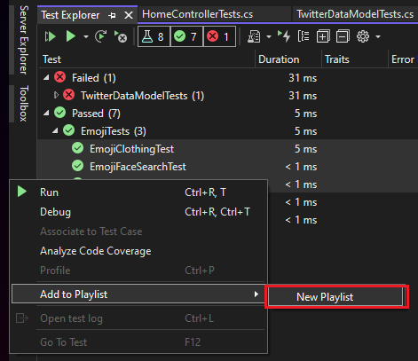Click Open test log export icon
418x361 pixels.
(22, 318)
